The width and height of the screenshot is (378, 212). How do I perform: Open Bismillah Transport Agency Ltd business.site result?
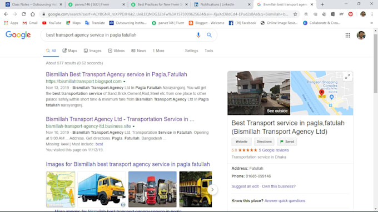point(120,119)
